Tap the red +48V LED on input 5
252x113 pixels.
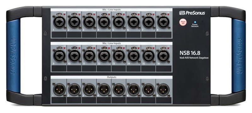click(x=124, y=14)
